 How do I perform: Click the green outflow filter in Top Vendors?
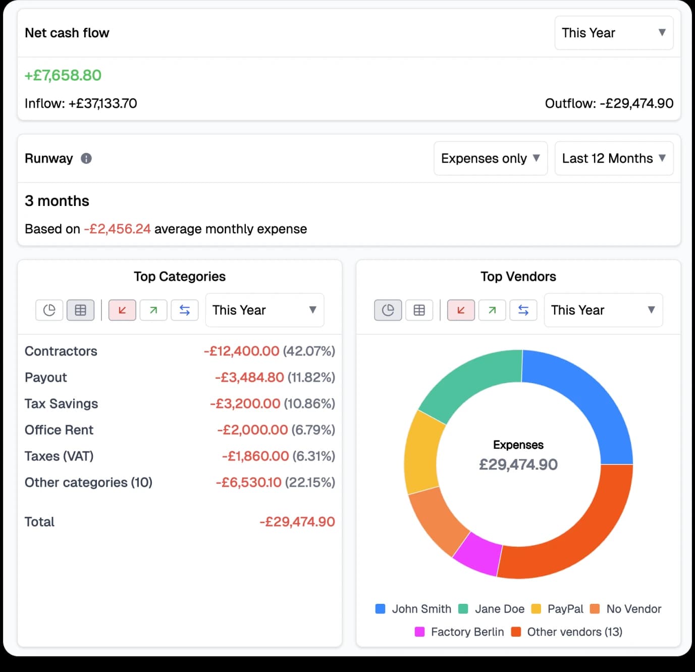(x=492, y=310)
